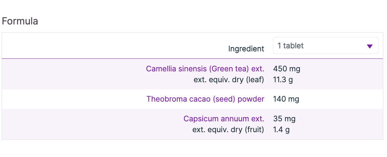
Task: Click the Ingredient column label
Action: [x=246, y=49]
